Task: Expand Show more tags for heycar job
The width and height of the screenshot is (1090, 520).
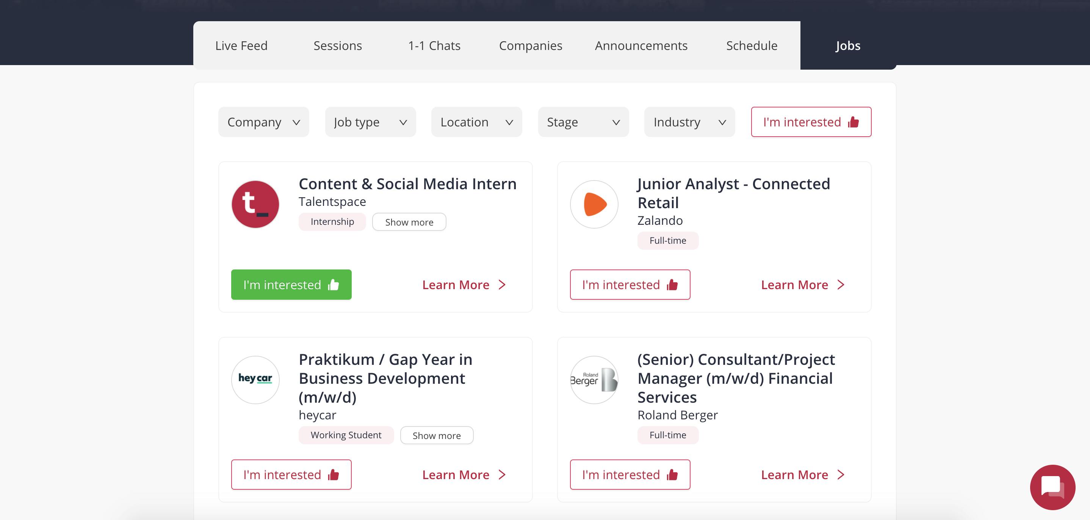Action: [437, 436]
